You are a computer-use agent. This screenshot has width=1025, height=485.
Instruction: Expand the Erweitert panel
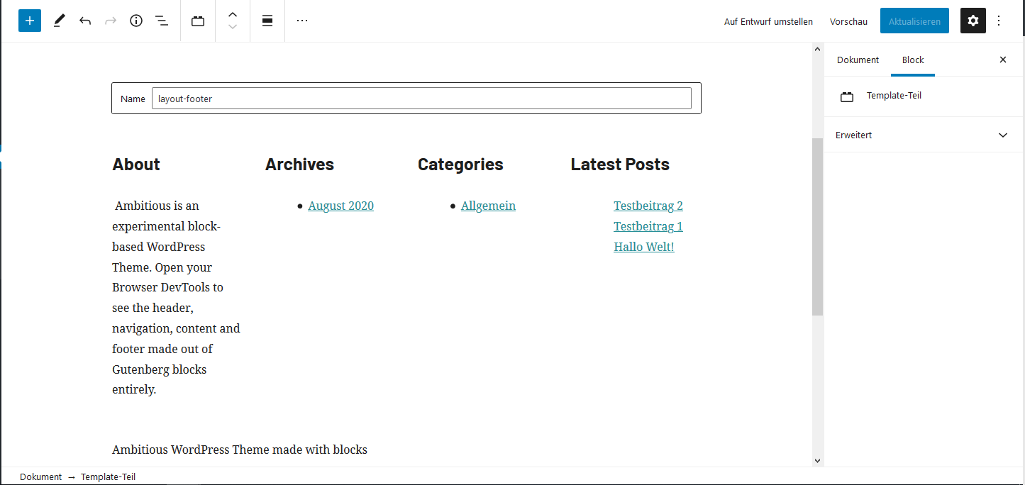[922, 135]
